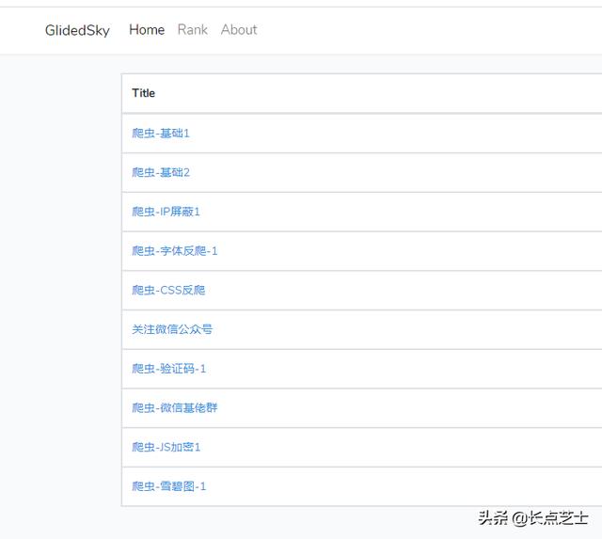Open the 爬虫-微信基佬群 link

tap(174, 407)
